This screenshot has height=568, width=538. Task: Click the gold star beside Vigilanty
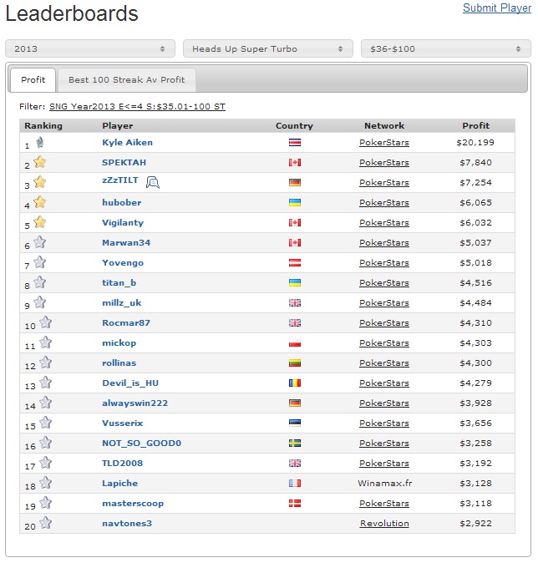pyautogui.click(x=39, y=222)
